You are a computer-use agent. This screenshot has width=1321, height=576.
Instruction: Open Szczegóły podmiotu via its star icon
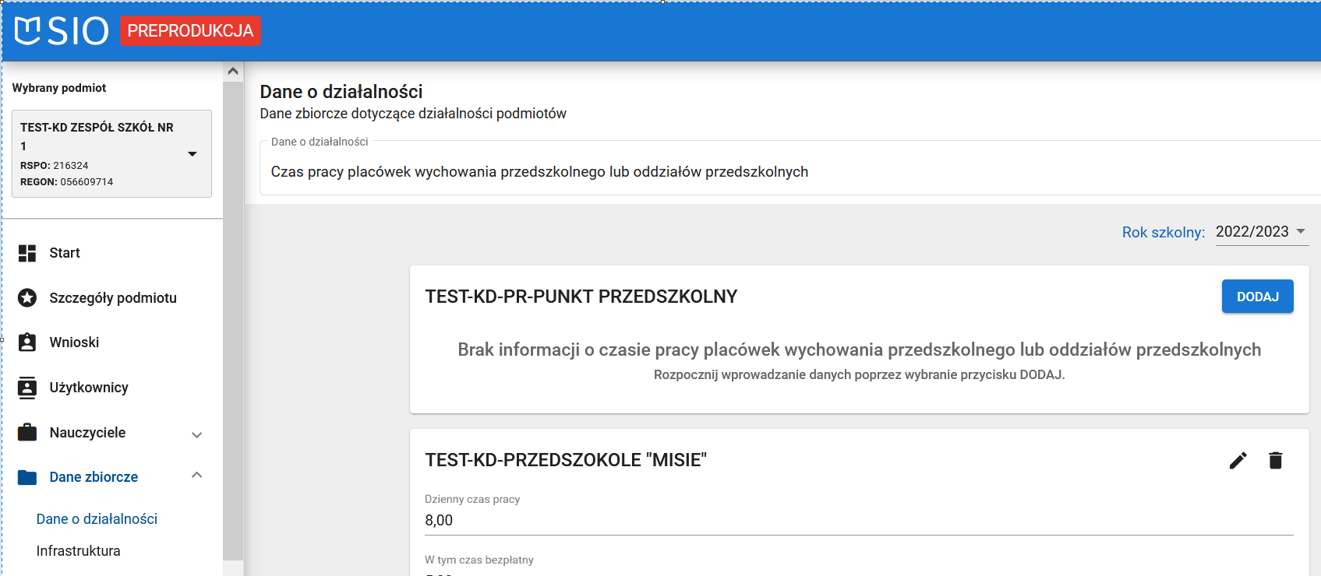[26, 297]
